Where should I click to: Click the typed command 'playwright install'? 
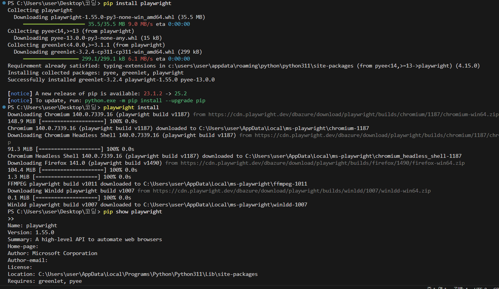131,107
